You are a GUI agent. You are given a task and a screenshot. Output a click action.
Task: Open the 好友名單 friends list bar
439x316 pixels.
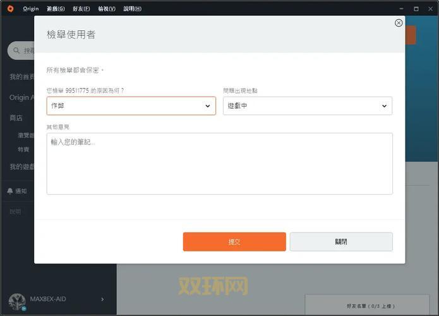[367, 305]
